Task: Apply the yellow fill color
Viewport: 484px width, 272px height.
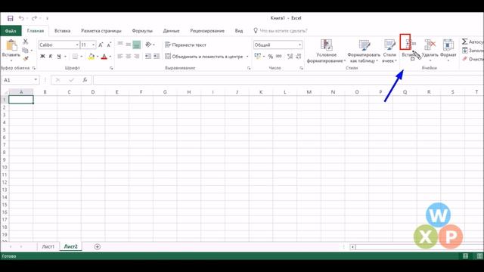Action: pyautogui.click(x=92, y=57)
